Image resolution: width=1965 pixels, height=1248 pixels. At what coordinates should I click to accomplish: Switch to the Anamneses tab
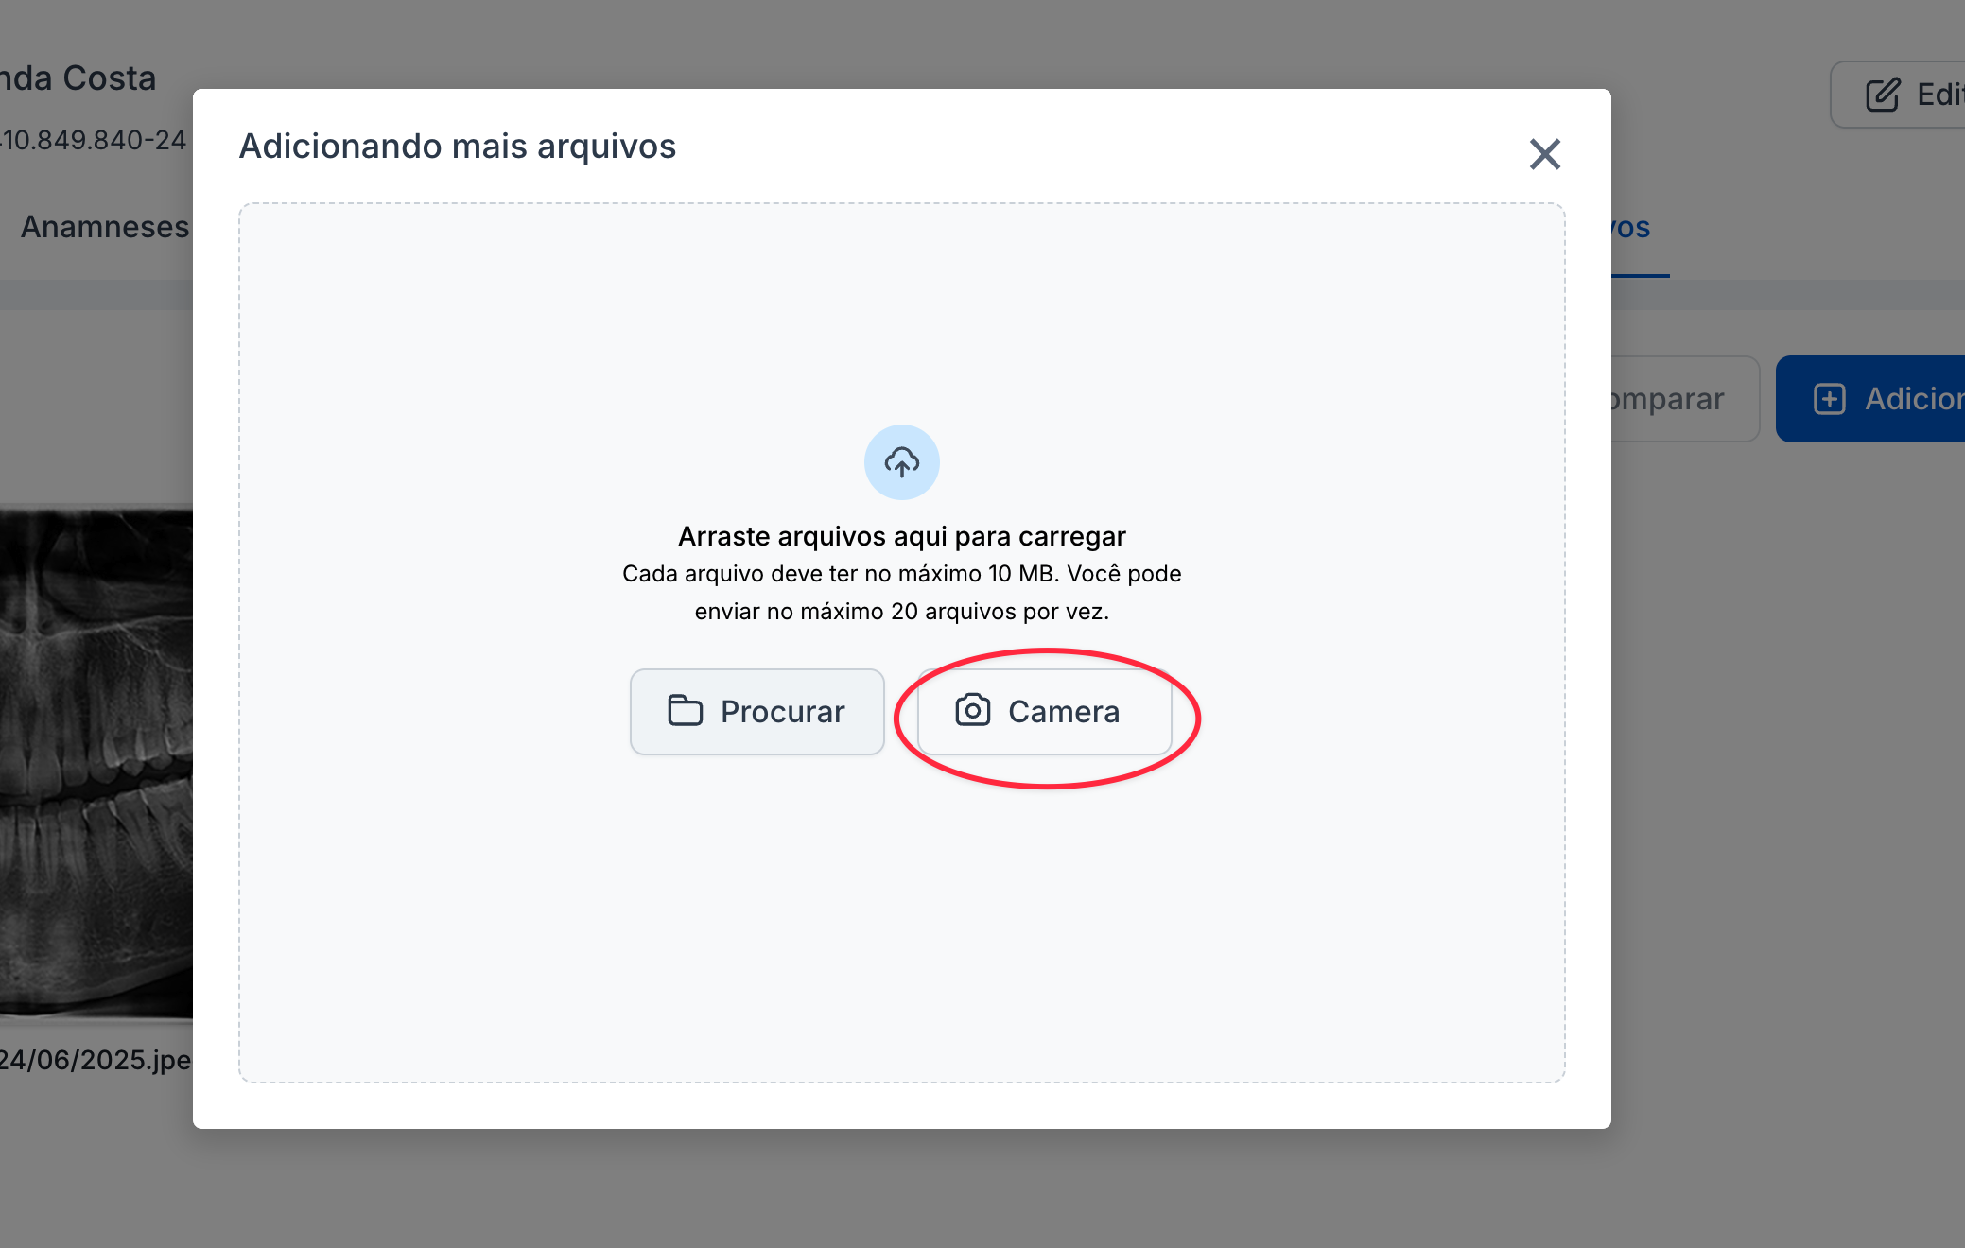pyautogui.click(x=104, y=227)
